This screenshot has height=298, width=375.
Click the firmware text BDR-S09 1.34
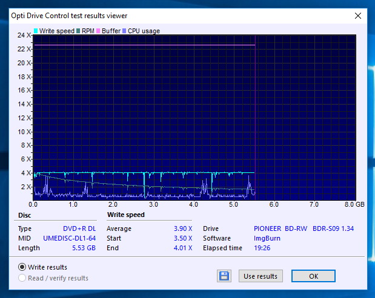(x=333, y=228)
